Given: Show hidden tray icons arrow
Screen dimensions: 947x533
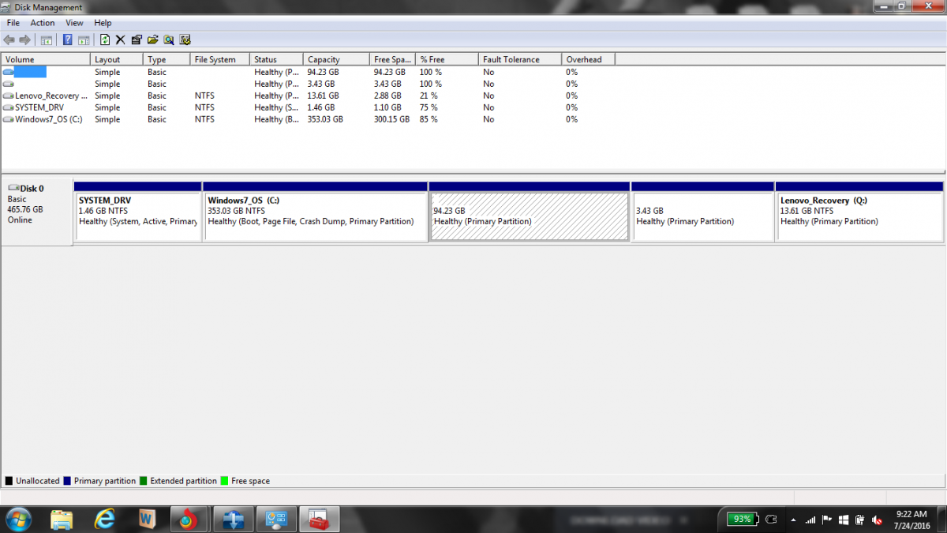Looking at the screenshot, I should (792, 520).
